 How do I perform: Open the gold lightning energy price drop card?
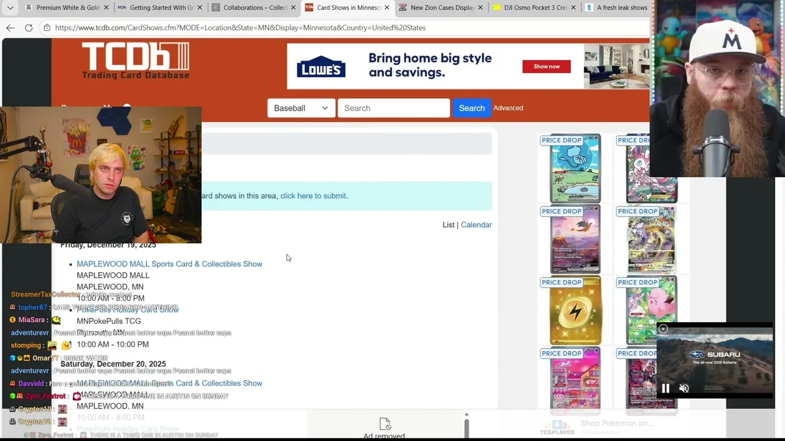click(x=575, y=311)
